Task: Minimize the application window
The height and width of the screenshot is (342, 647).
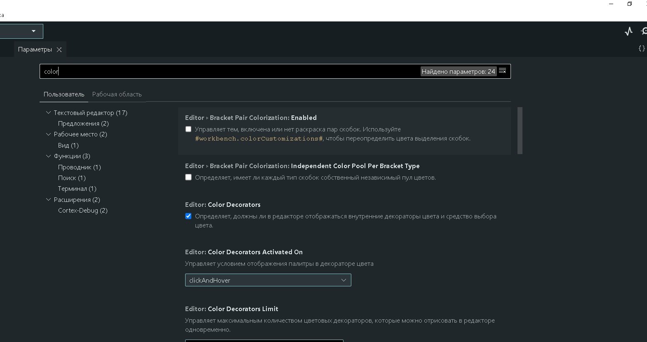Action: click(x=611, y=4)
